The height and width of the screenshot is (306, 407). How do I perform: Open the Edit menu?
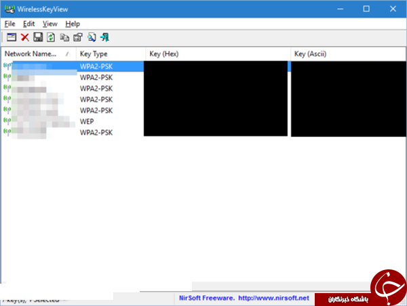pos(28,24)
